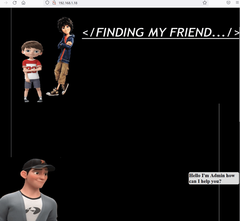Viewport: 240px width, 221px height.
Task: Click the black cap on the man
Action: tap(38, 164)
